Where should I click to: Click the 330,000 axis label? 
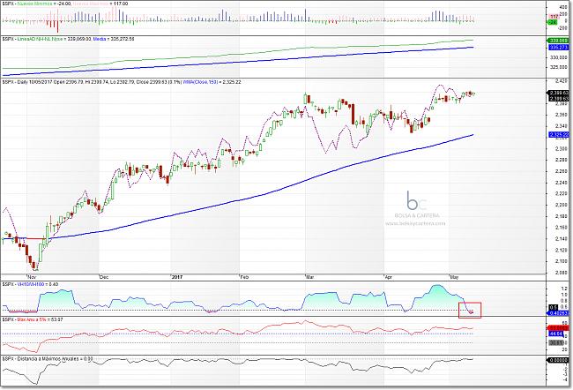(561, 58)
